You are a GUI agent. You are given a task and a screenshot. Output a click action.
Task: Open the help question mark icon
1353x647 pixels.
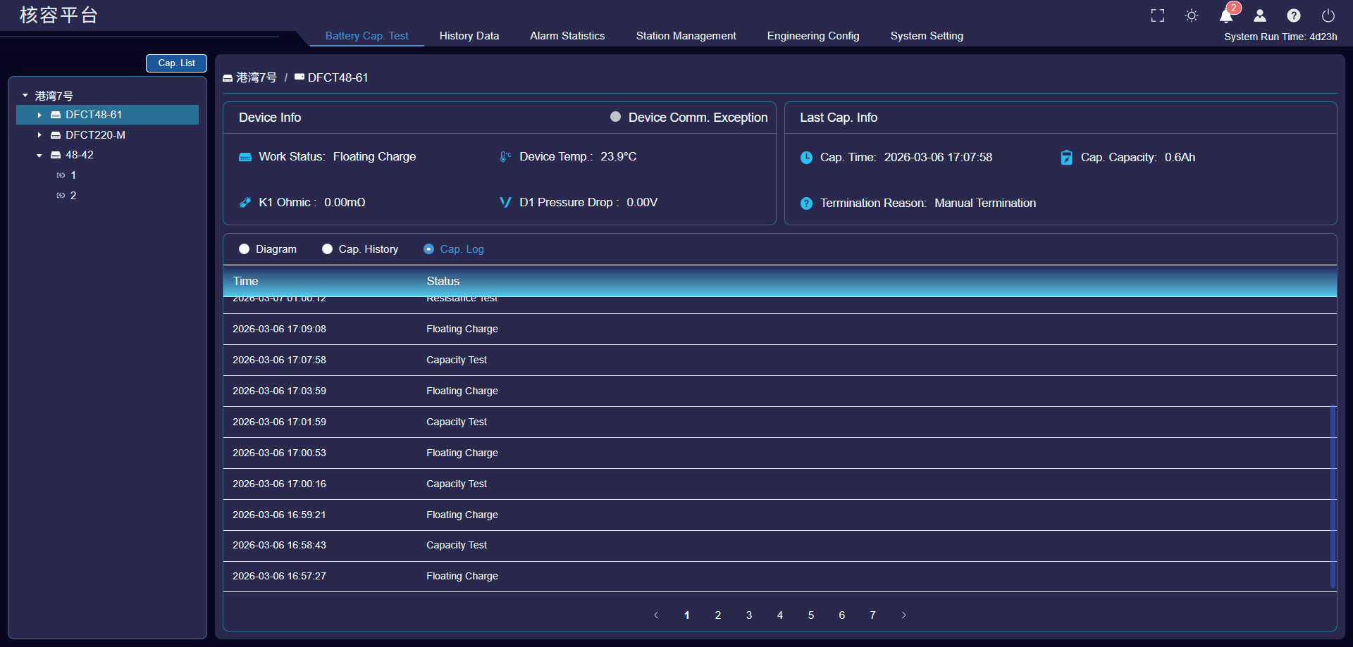[x=1294, y=15]
